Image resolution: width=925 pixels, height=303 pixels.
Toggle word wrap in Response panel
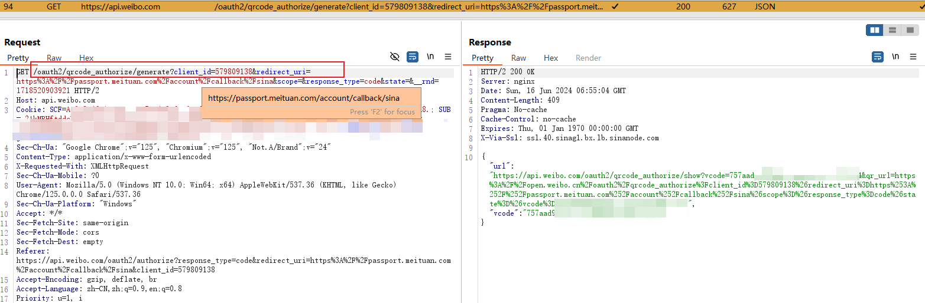(x=878, y=57)
